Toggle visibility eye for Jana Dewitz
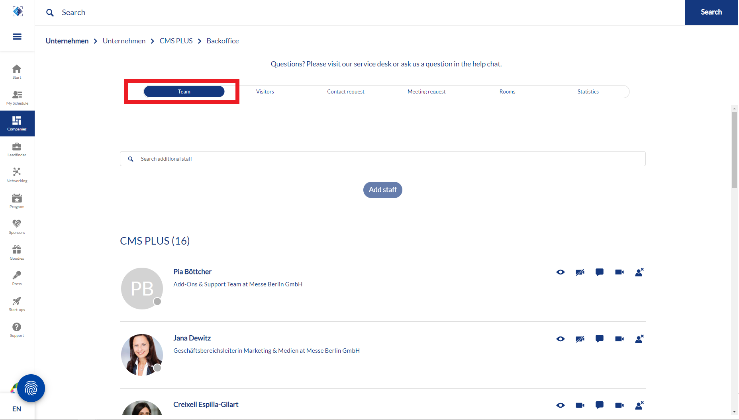The width and height of the screenshot is (739, 420). click(561, 339)
